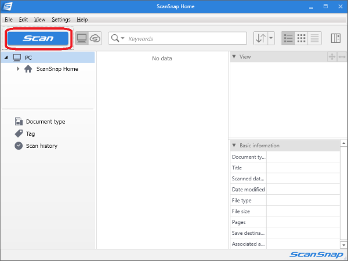Click the Title field value cell
Viewport: 348px width, 261px height.
coord(303,168)
